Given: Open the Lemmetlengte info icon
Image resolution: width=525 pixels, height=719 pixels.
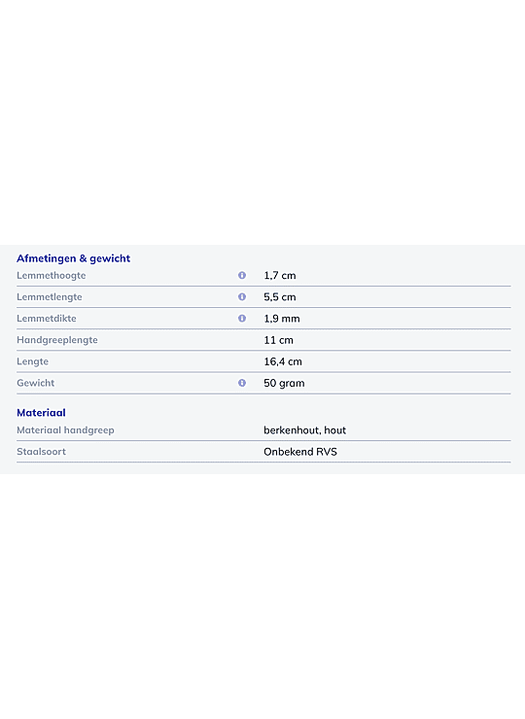Looking at the screenshot, I should tap(242, 296).
